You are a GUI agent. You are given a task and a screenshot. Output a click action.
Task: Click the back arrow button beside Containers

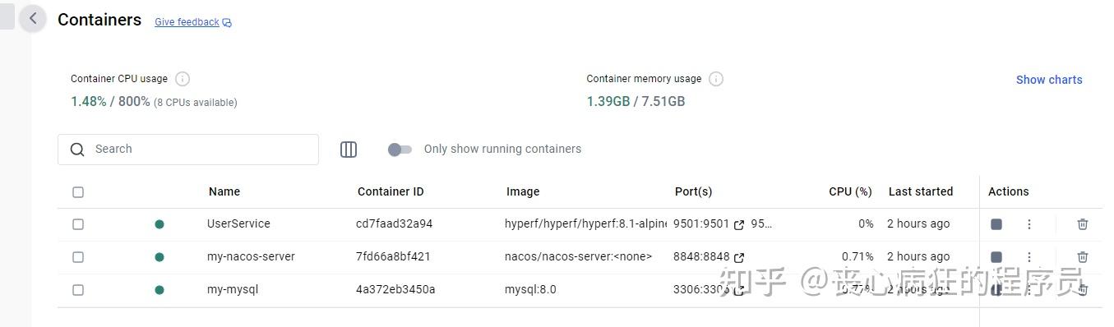[x=33, y=18]
